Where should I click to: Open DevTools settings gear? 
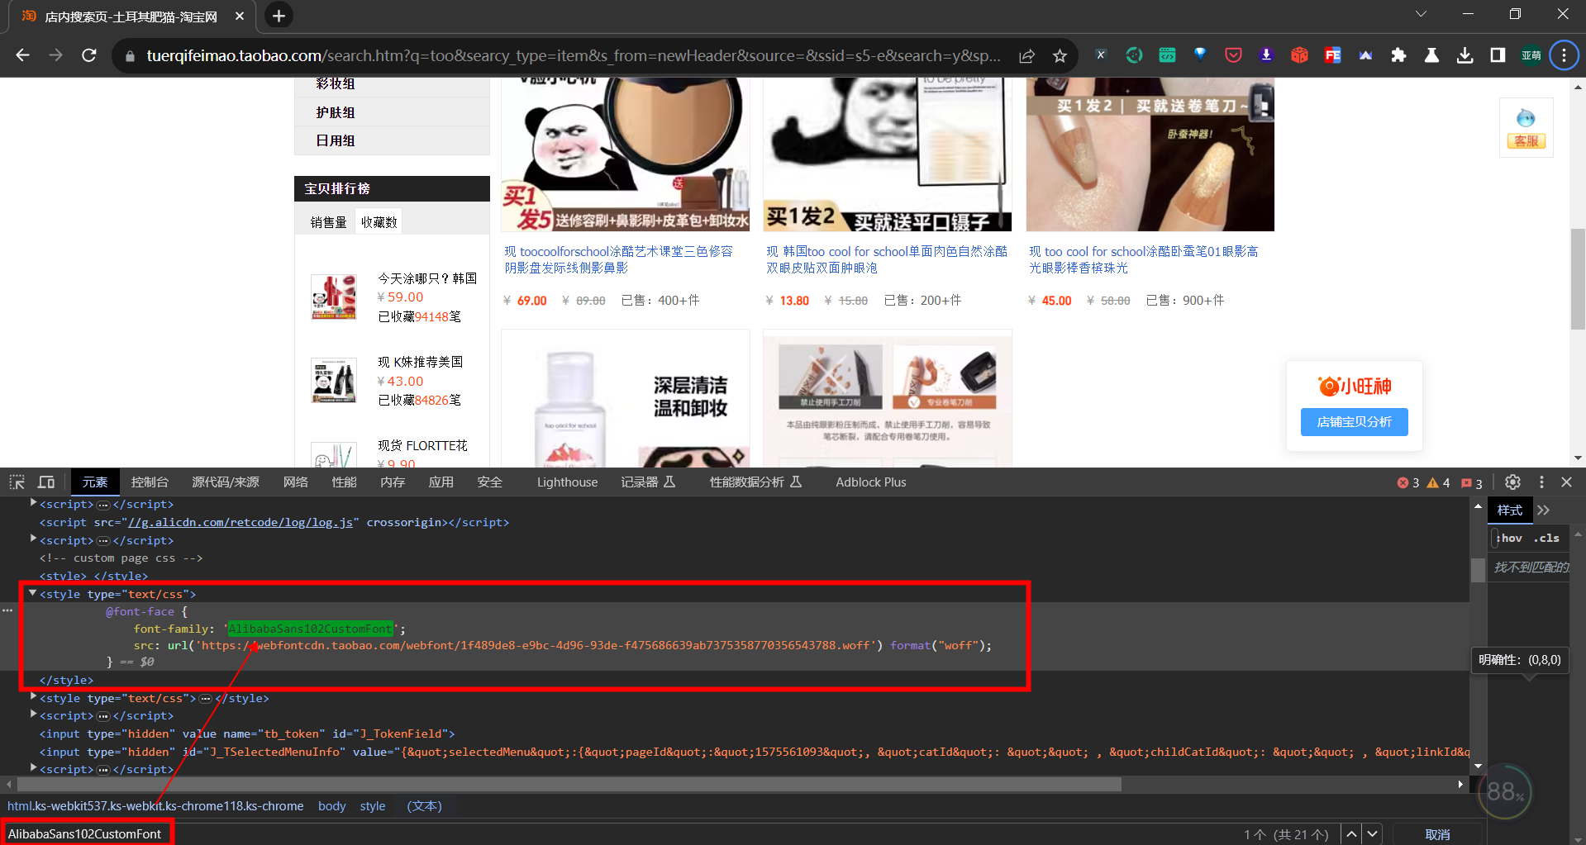coord(1512,482)
